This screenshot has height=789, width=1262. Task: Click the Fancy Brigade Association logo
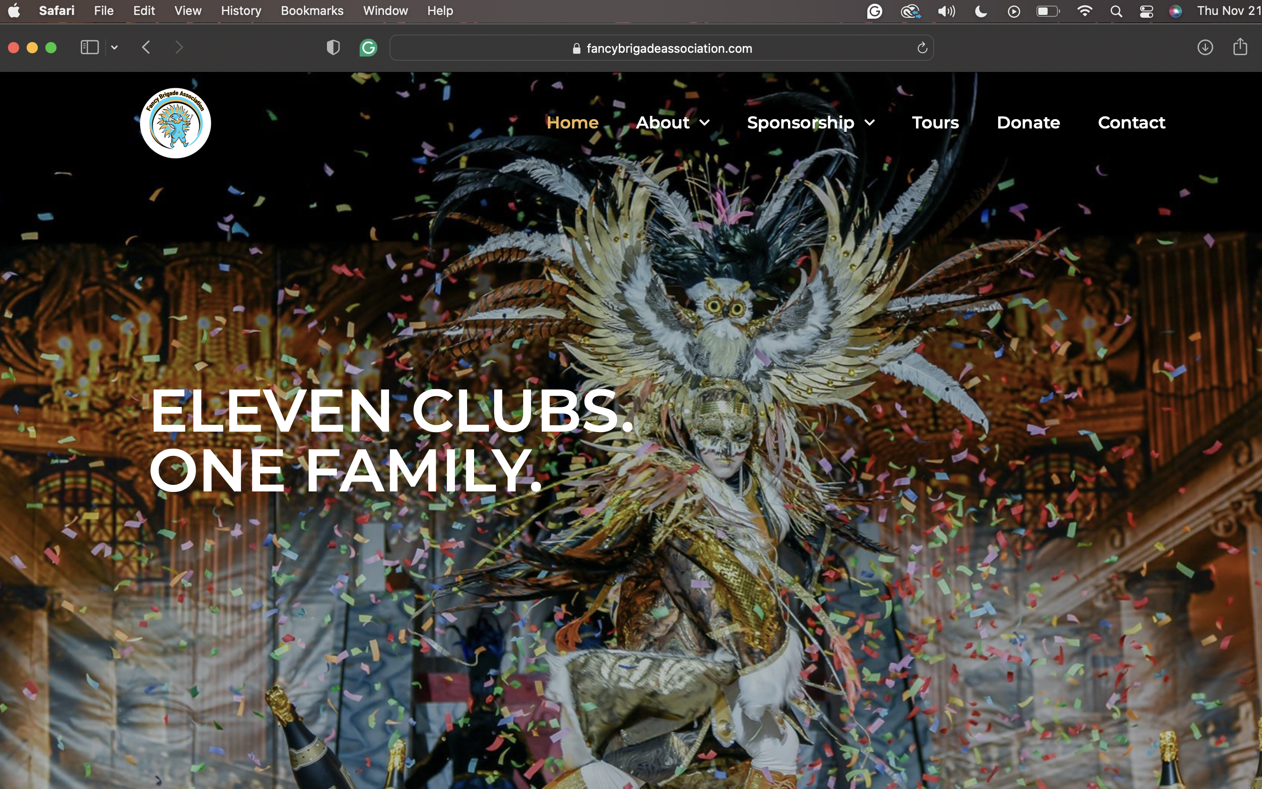point(175,123)
